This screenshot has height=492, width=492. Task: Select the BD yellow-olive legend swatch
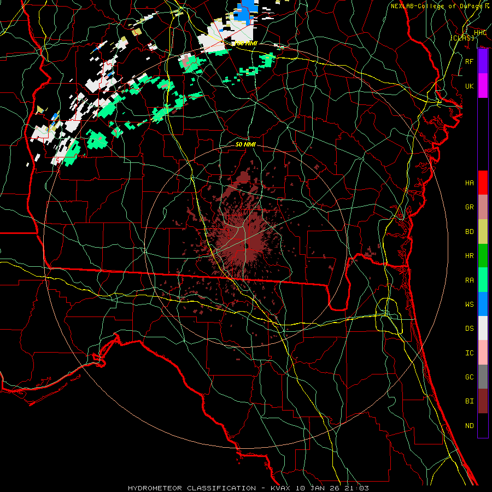coord(483,231)
